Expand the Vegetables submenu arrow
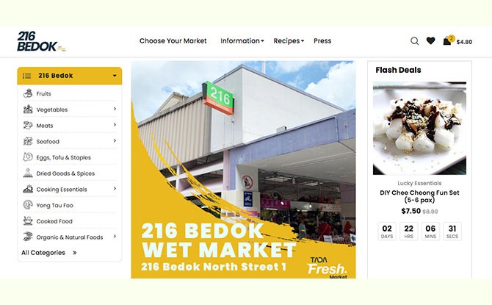This screenshot has height=305, width=492. click(115, 109)
